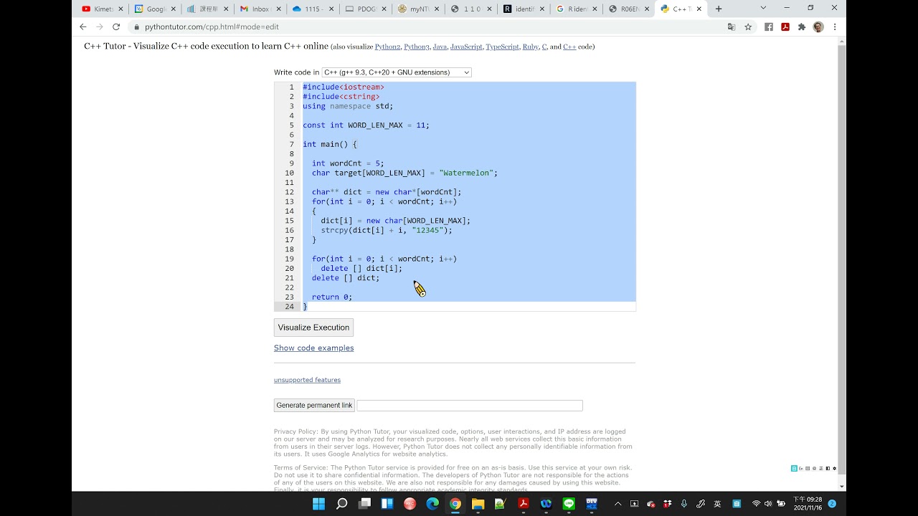Open Task View on the taskbar
This screenshot has width=918, height=516.
point(364,504)
